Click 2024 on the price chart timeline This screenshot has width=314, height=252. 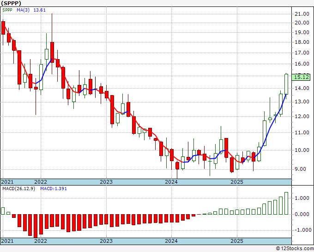[x=171, y=182]
